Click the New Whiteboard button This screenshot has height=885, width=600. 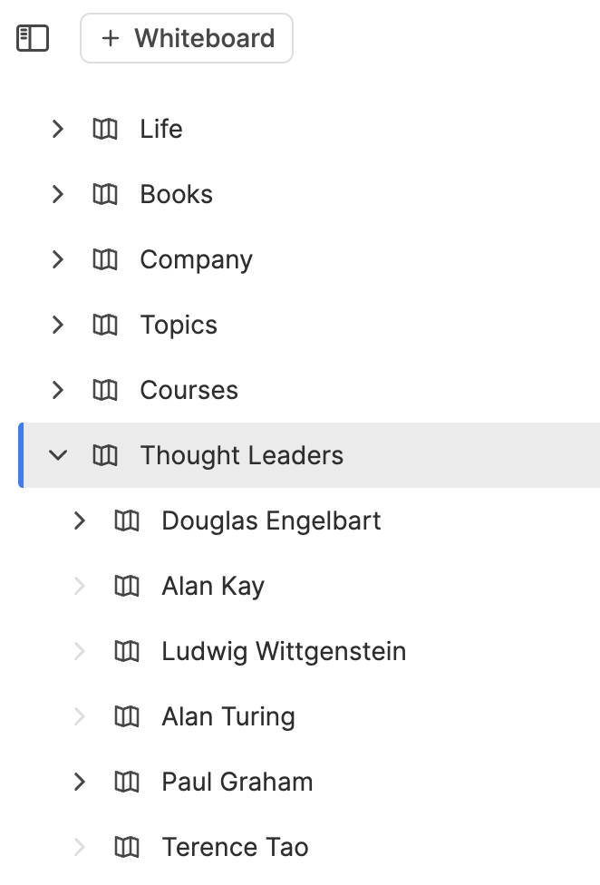(187, 38)
